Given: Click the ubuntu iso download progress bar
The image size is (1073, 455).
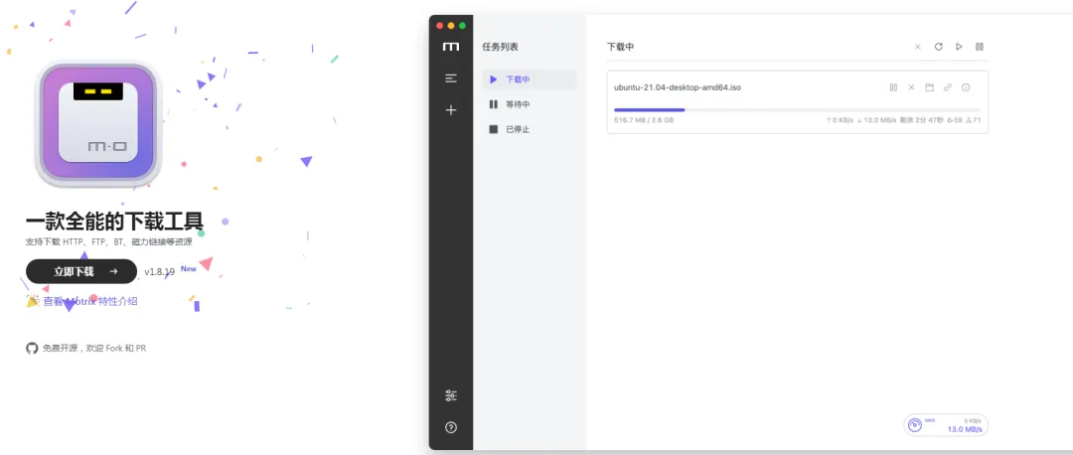Looking at the screenshot, I should pyautogui.click(x=797, y=109).
